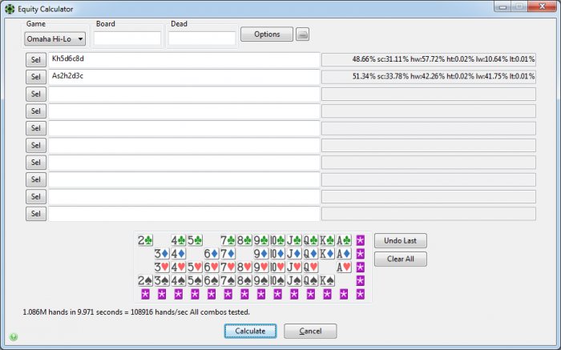Select the Ace of hearts card
The width and height of the screenshot is (561, 350).
[x=343, y=268]
